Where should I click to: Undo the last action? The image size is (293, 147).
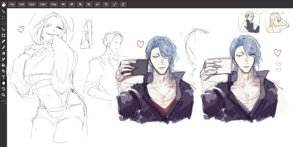pyautogui.click(x=63, y=4)
